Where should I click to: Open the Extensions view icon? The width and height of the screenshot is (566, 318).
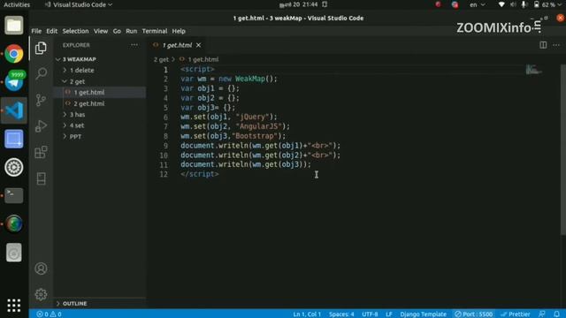tap(41, 152)
